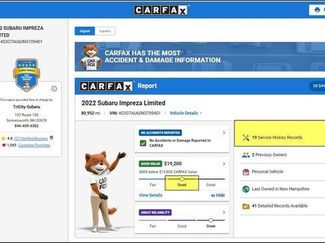Click the Good label on reliability scale

point(182,226)
